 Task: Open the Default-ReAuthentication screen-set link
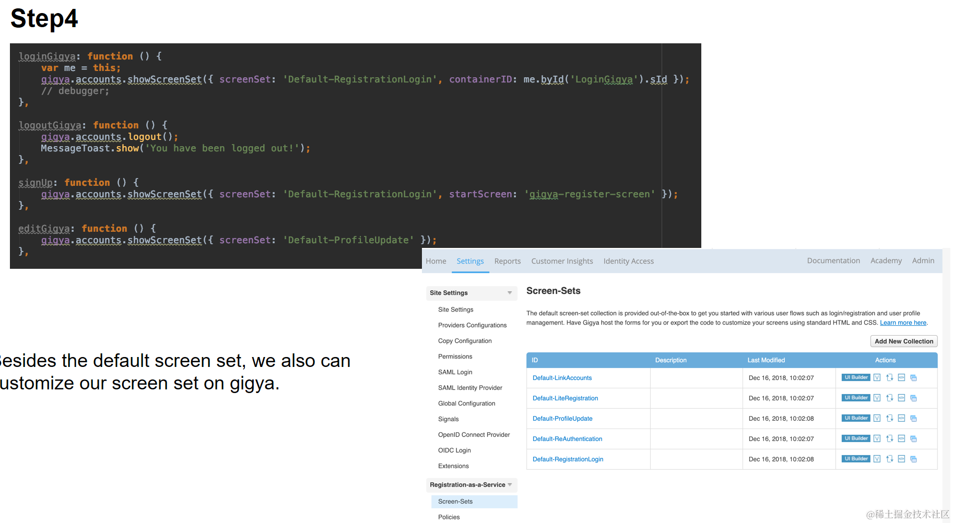coord(568,439)
